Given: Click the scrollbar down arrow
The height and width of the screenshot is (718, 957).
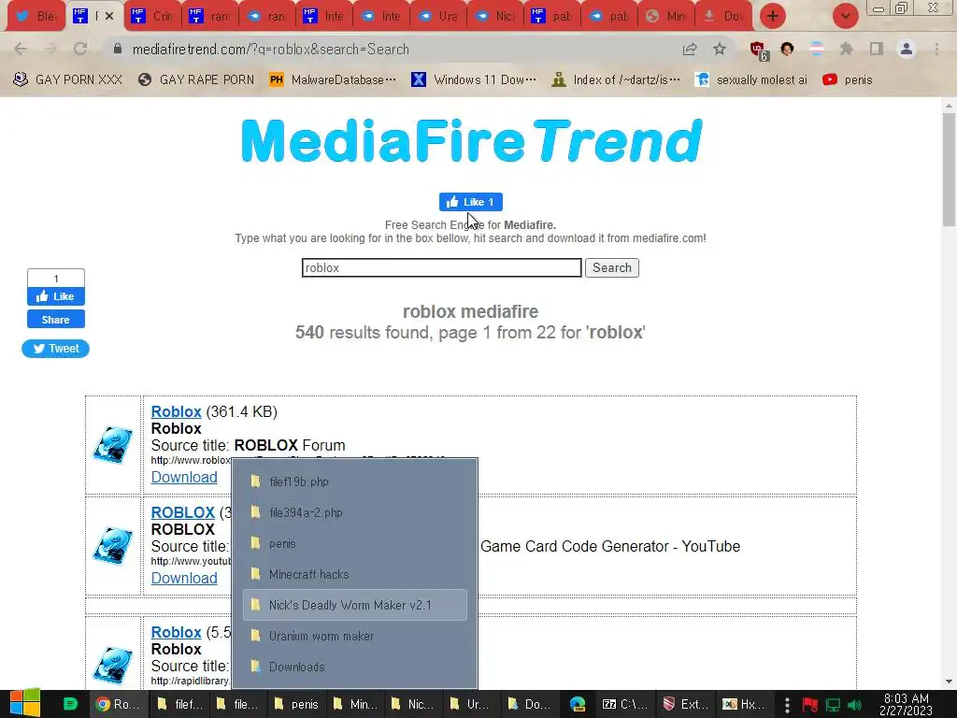Looking at the screenshot, I should [949, 682].
